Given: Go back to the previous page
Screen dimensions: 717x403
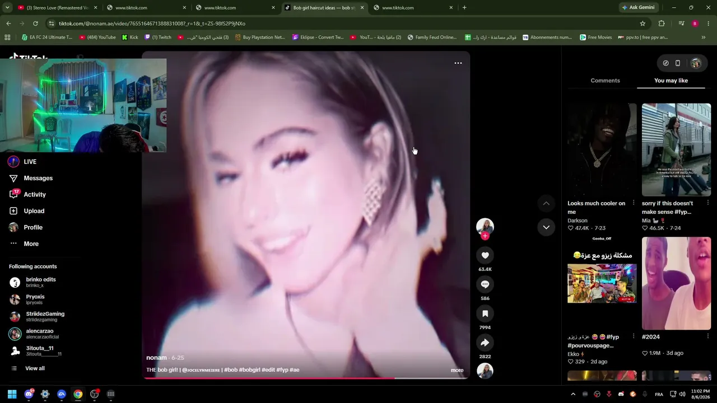Looking at the screenshot, I should (8, 24).
